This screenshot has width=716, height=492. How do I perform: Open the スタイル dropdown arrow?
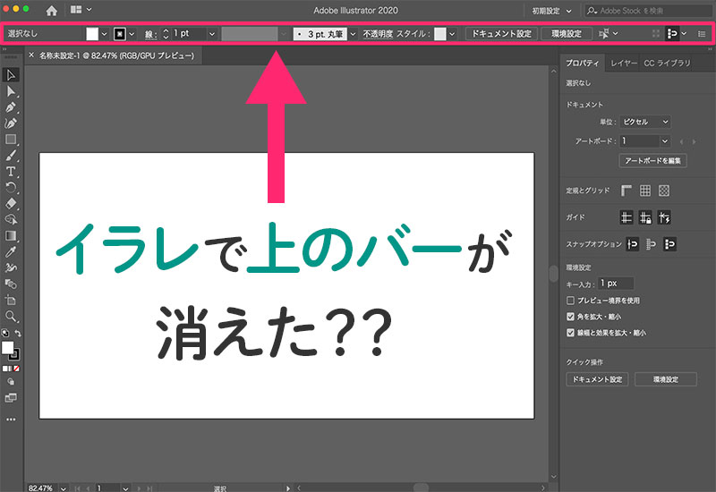452,34
